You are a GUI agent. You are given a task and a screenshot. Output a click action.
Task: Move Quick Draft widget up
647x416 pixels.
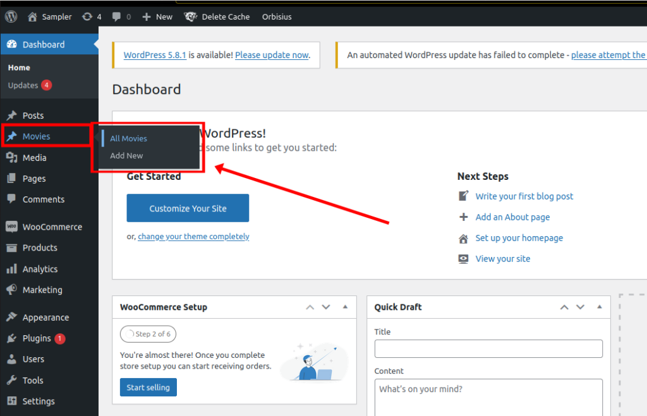click(x=564, y=307)
